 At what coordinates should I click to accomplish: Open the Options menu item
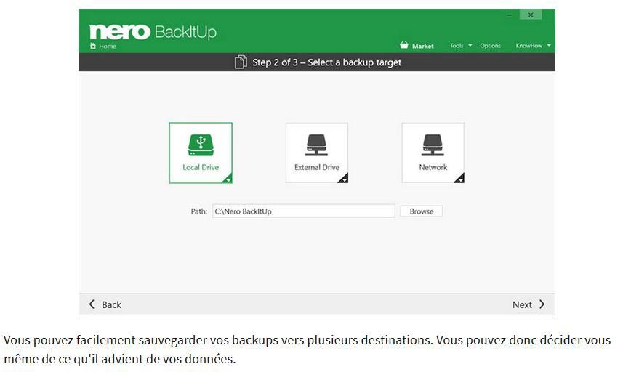pyautogui.click(x=490, y=46)
